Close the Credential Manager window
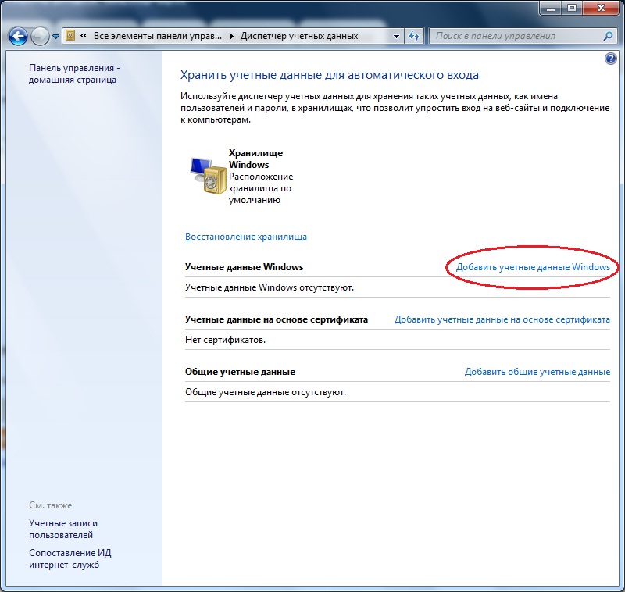 pos(601,8)
